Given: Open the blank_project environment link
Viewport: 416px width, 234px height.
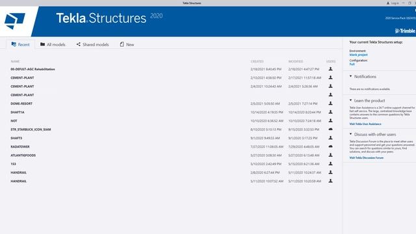Looking at the screenshot, I should (358, 55).
